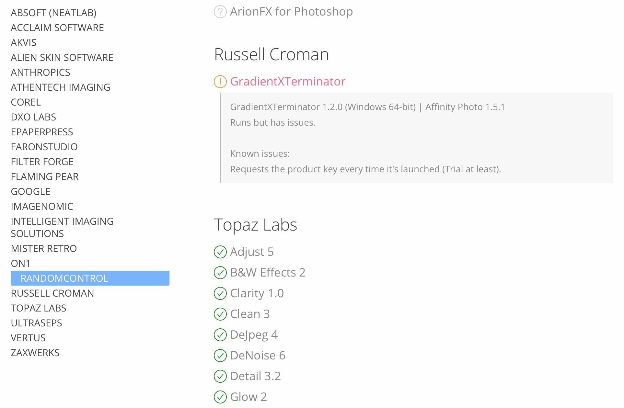624x408 pixels.
Task: Select RANDOMCONTROL in the sidebar
Action: (64, 278)
